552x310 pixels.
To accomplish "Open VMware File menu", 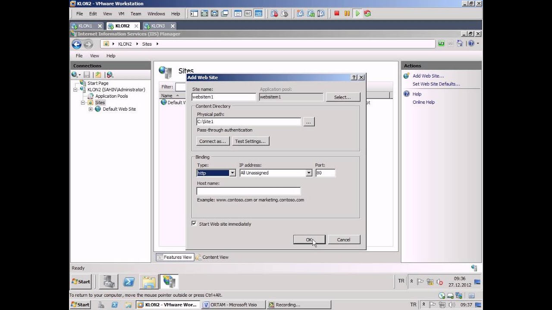I will [80, 14].
